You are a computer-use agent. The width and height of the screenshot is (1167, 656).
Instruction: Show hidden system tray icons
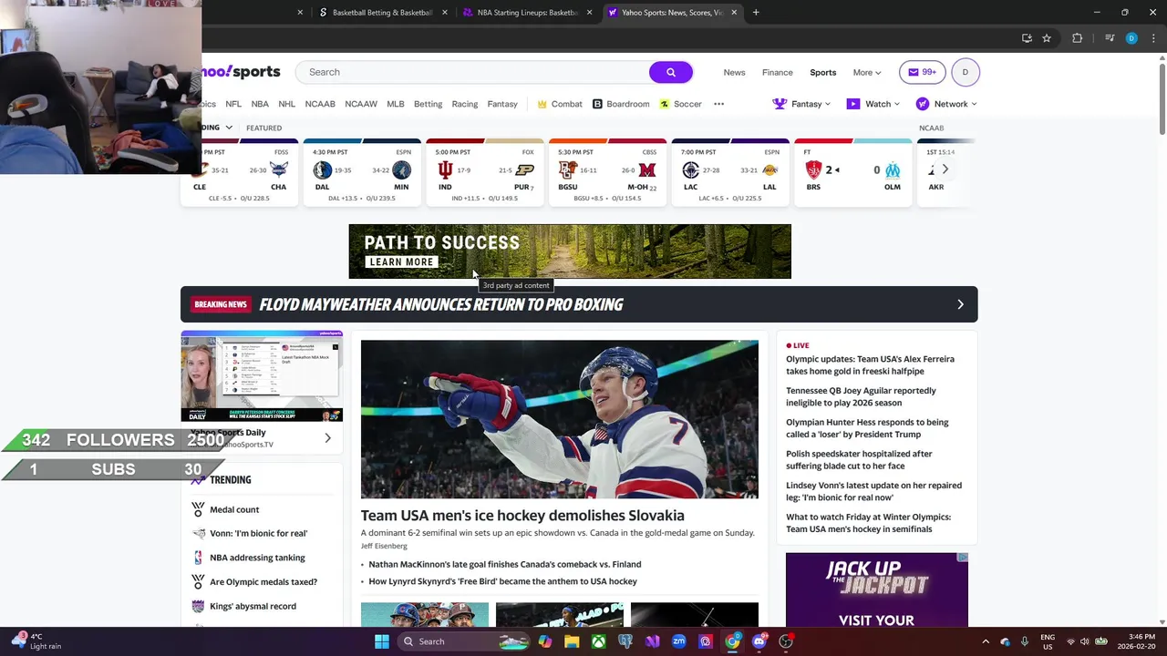coord(986,641)
